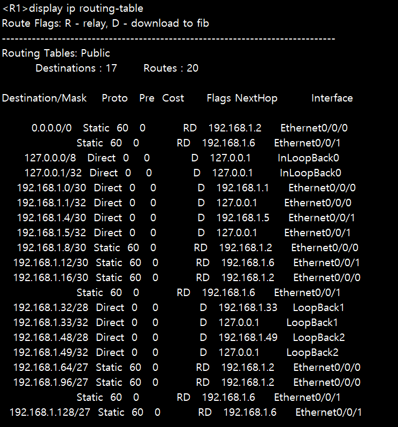Click next hop 192.168.1.2 in 0.0.0.0/0 row
The width and height of the screenshot is (398, 427).
click(235, 128)
